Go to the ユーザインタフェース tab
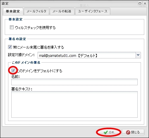 [x=93, y=11]
